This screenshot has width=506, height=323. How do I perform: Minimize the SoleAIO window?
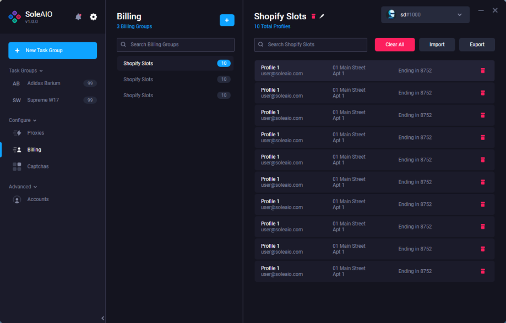pos(481,10)
